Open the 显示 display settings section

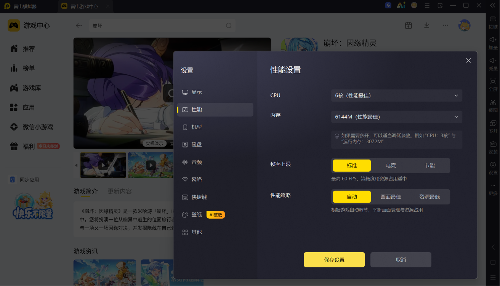215,92
